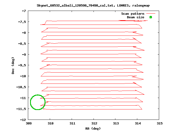Image resolution: width=175 pixels, height=131 pixels.
Task: Click the y-axis tick label -11
Action: pos(23,98)
